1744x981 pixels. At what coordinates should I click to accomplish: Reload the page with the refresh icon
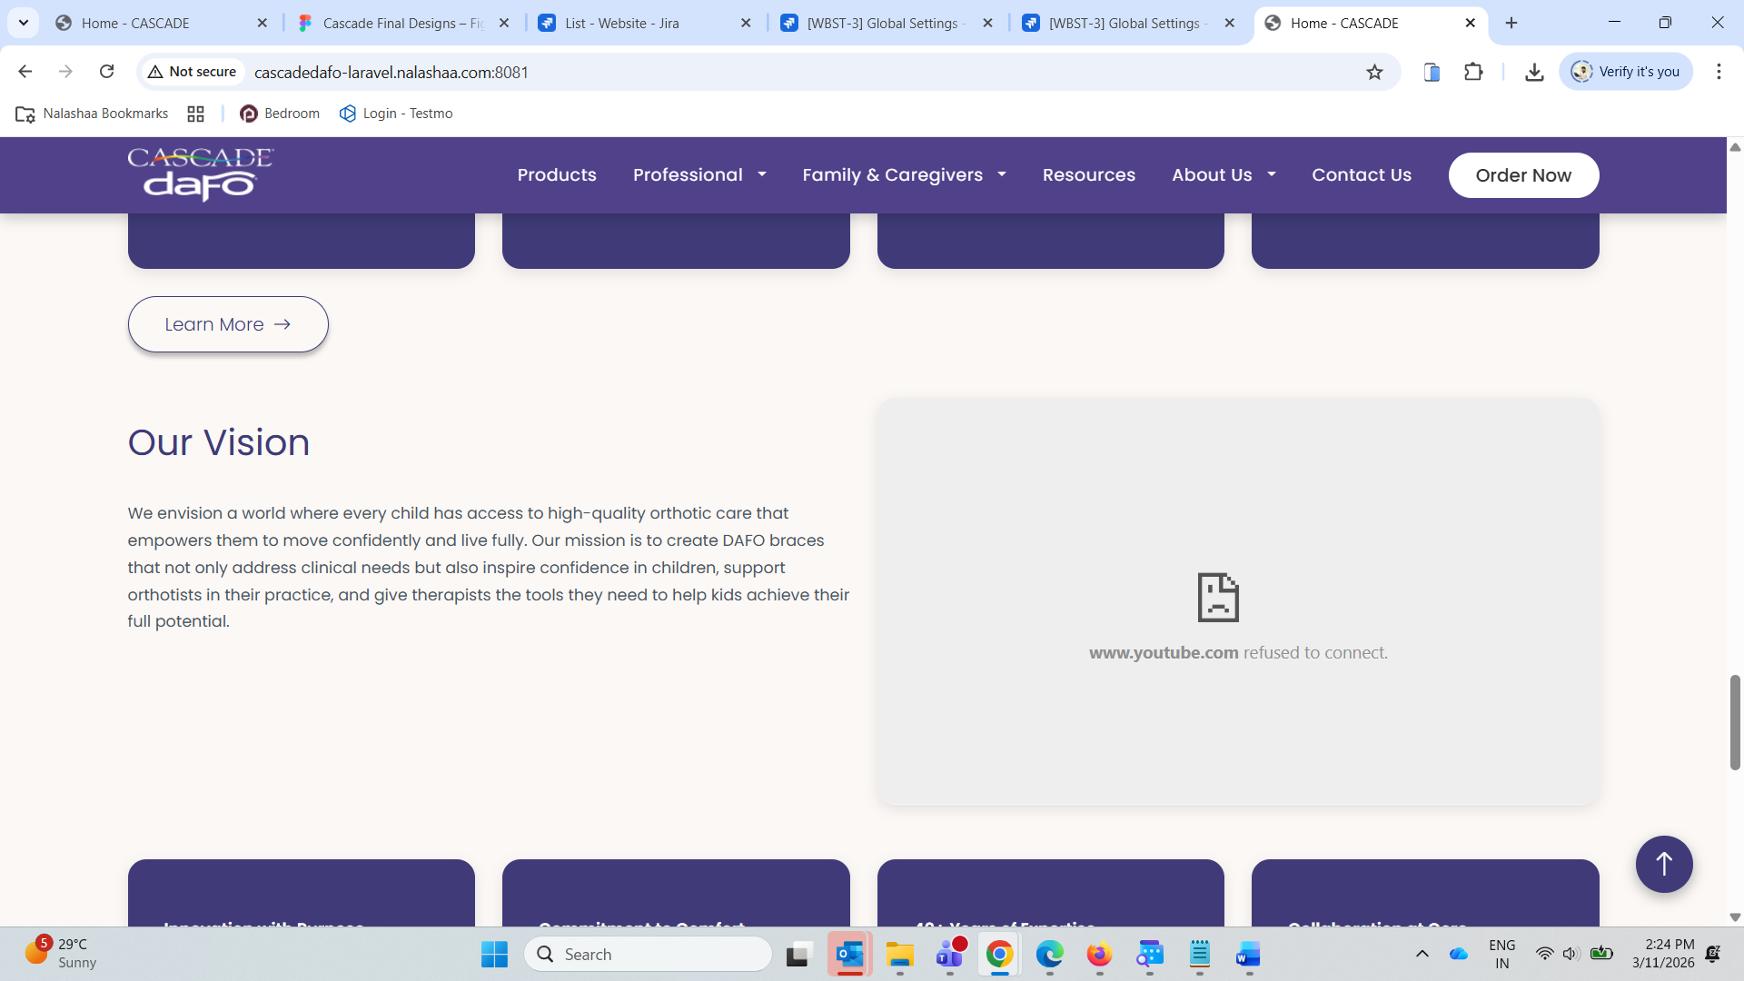(107, 72)
